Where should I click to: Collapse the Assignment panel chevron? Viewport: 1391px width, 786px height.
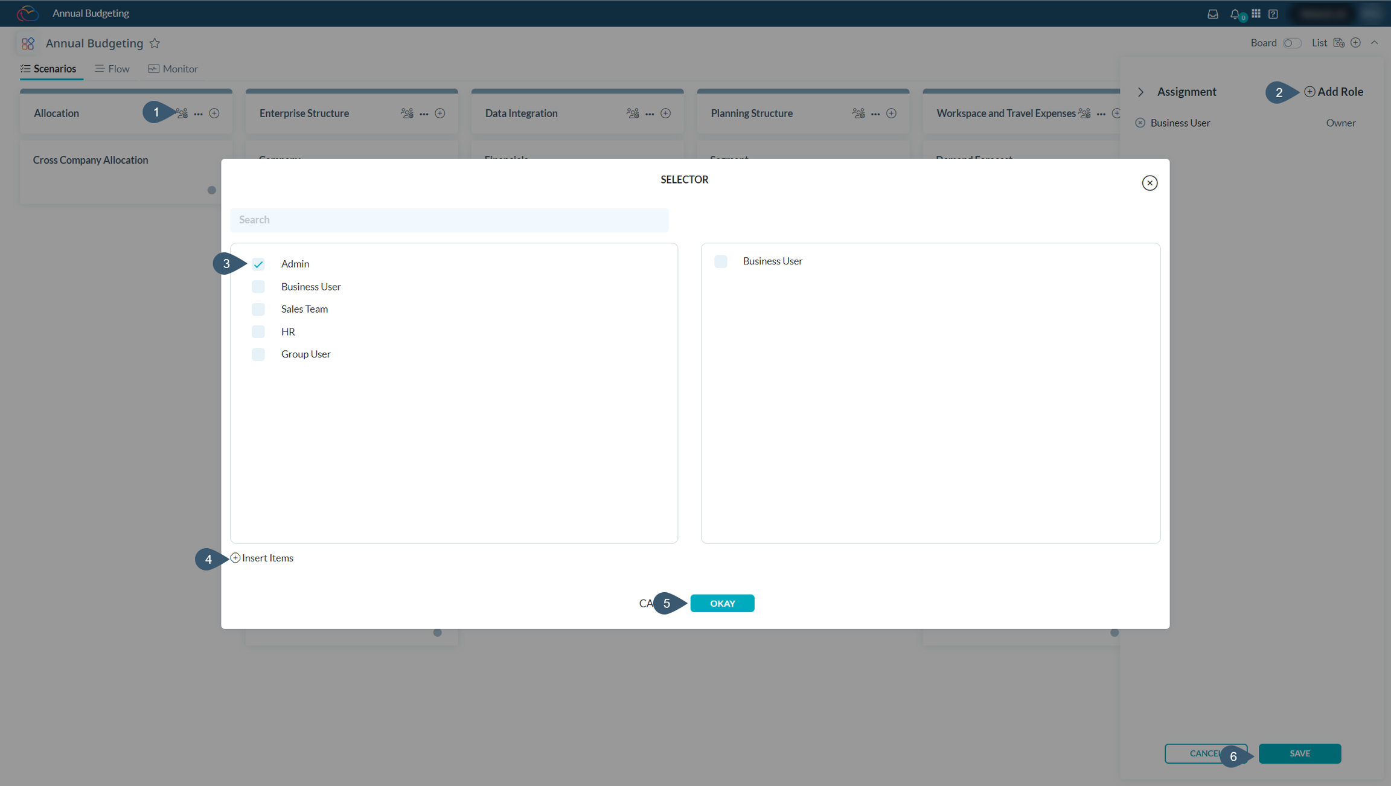[1140, 92]
